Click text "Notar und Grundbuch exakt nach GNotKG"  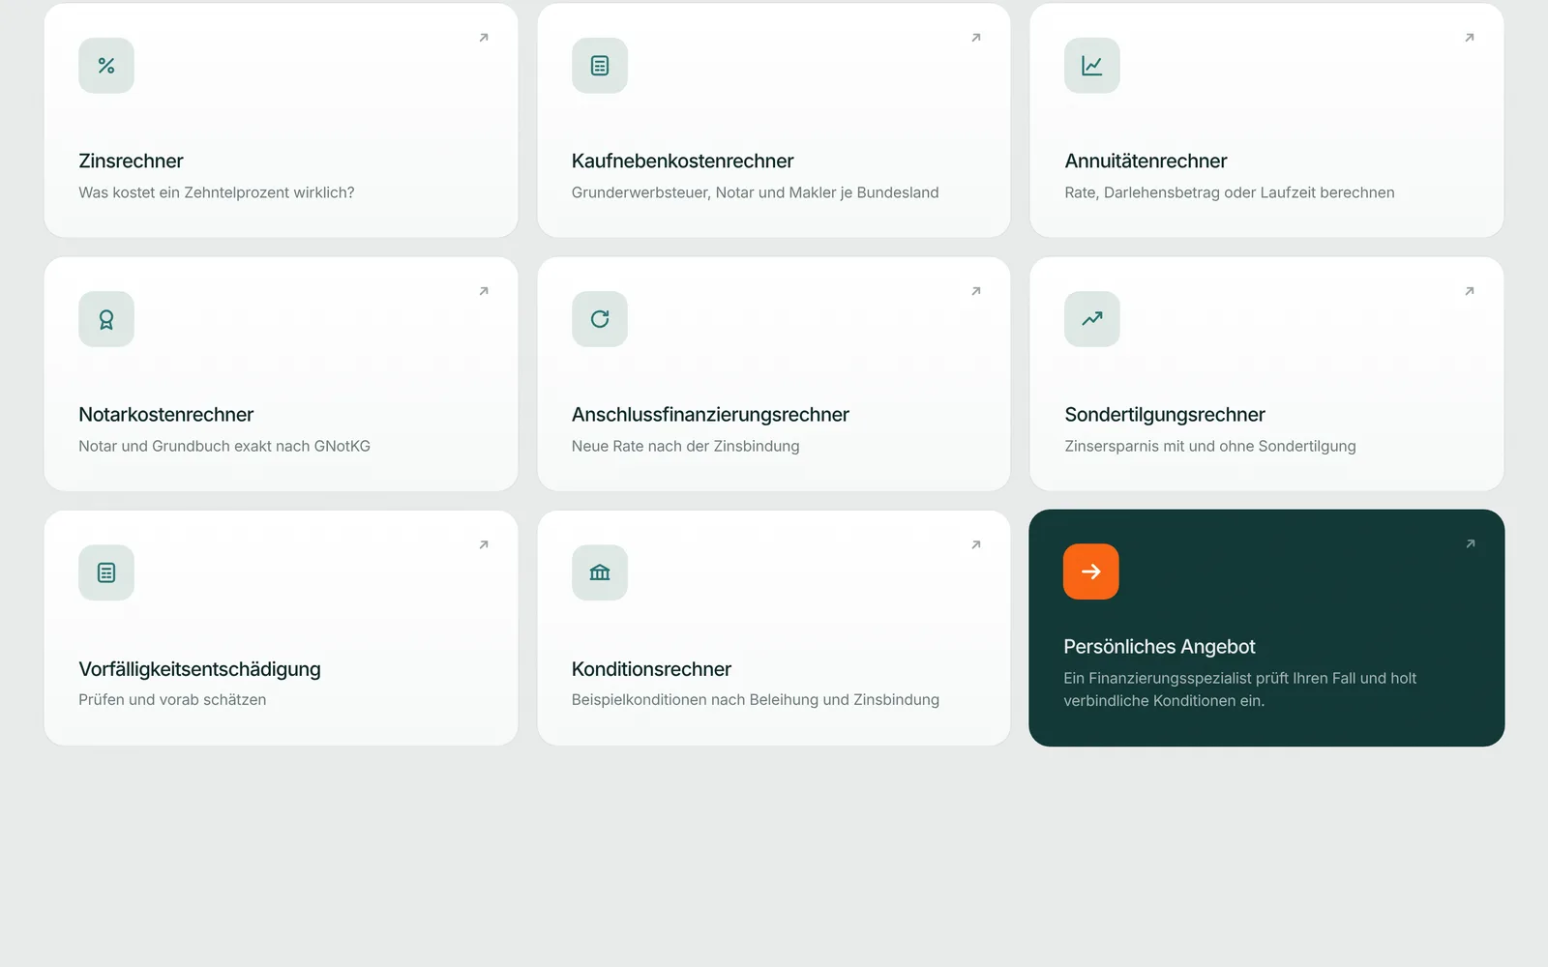(224, 446)
